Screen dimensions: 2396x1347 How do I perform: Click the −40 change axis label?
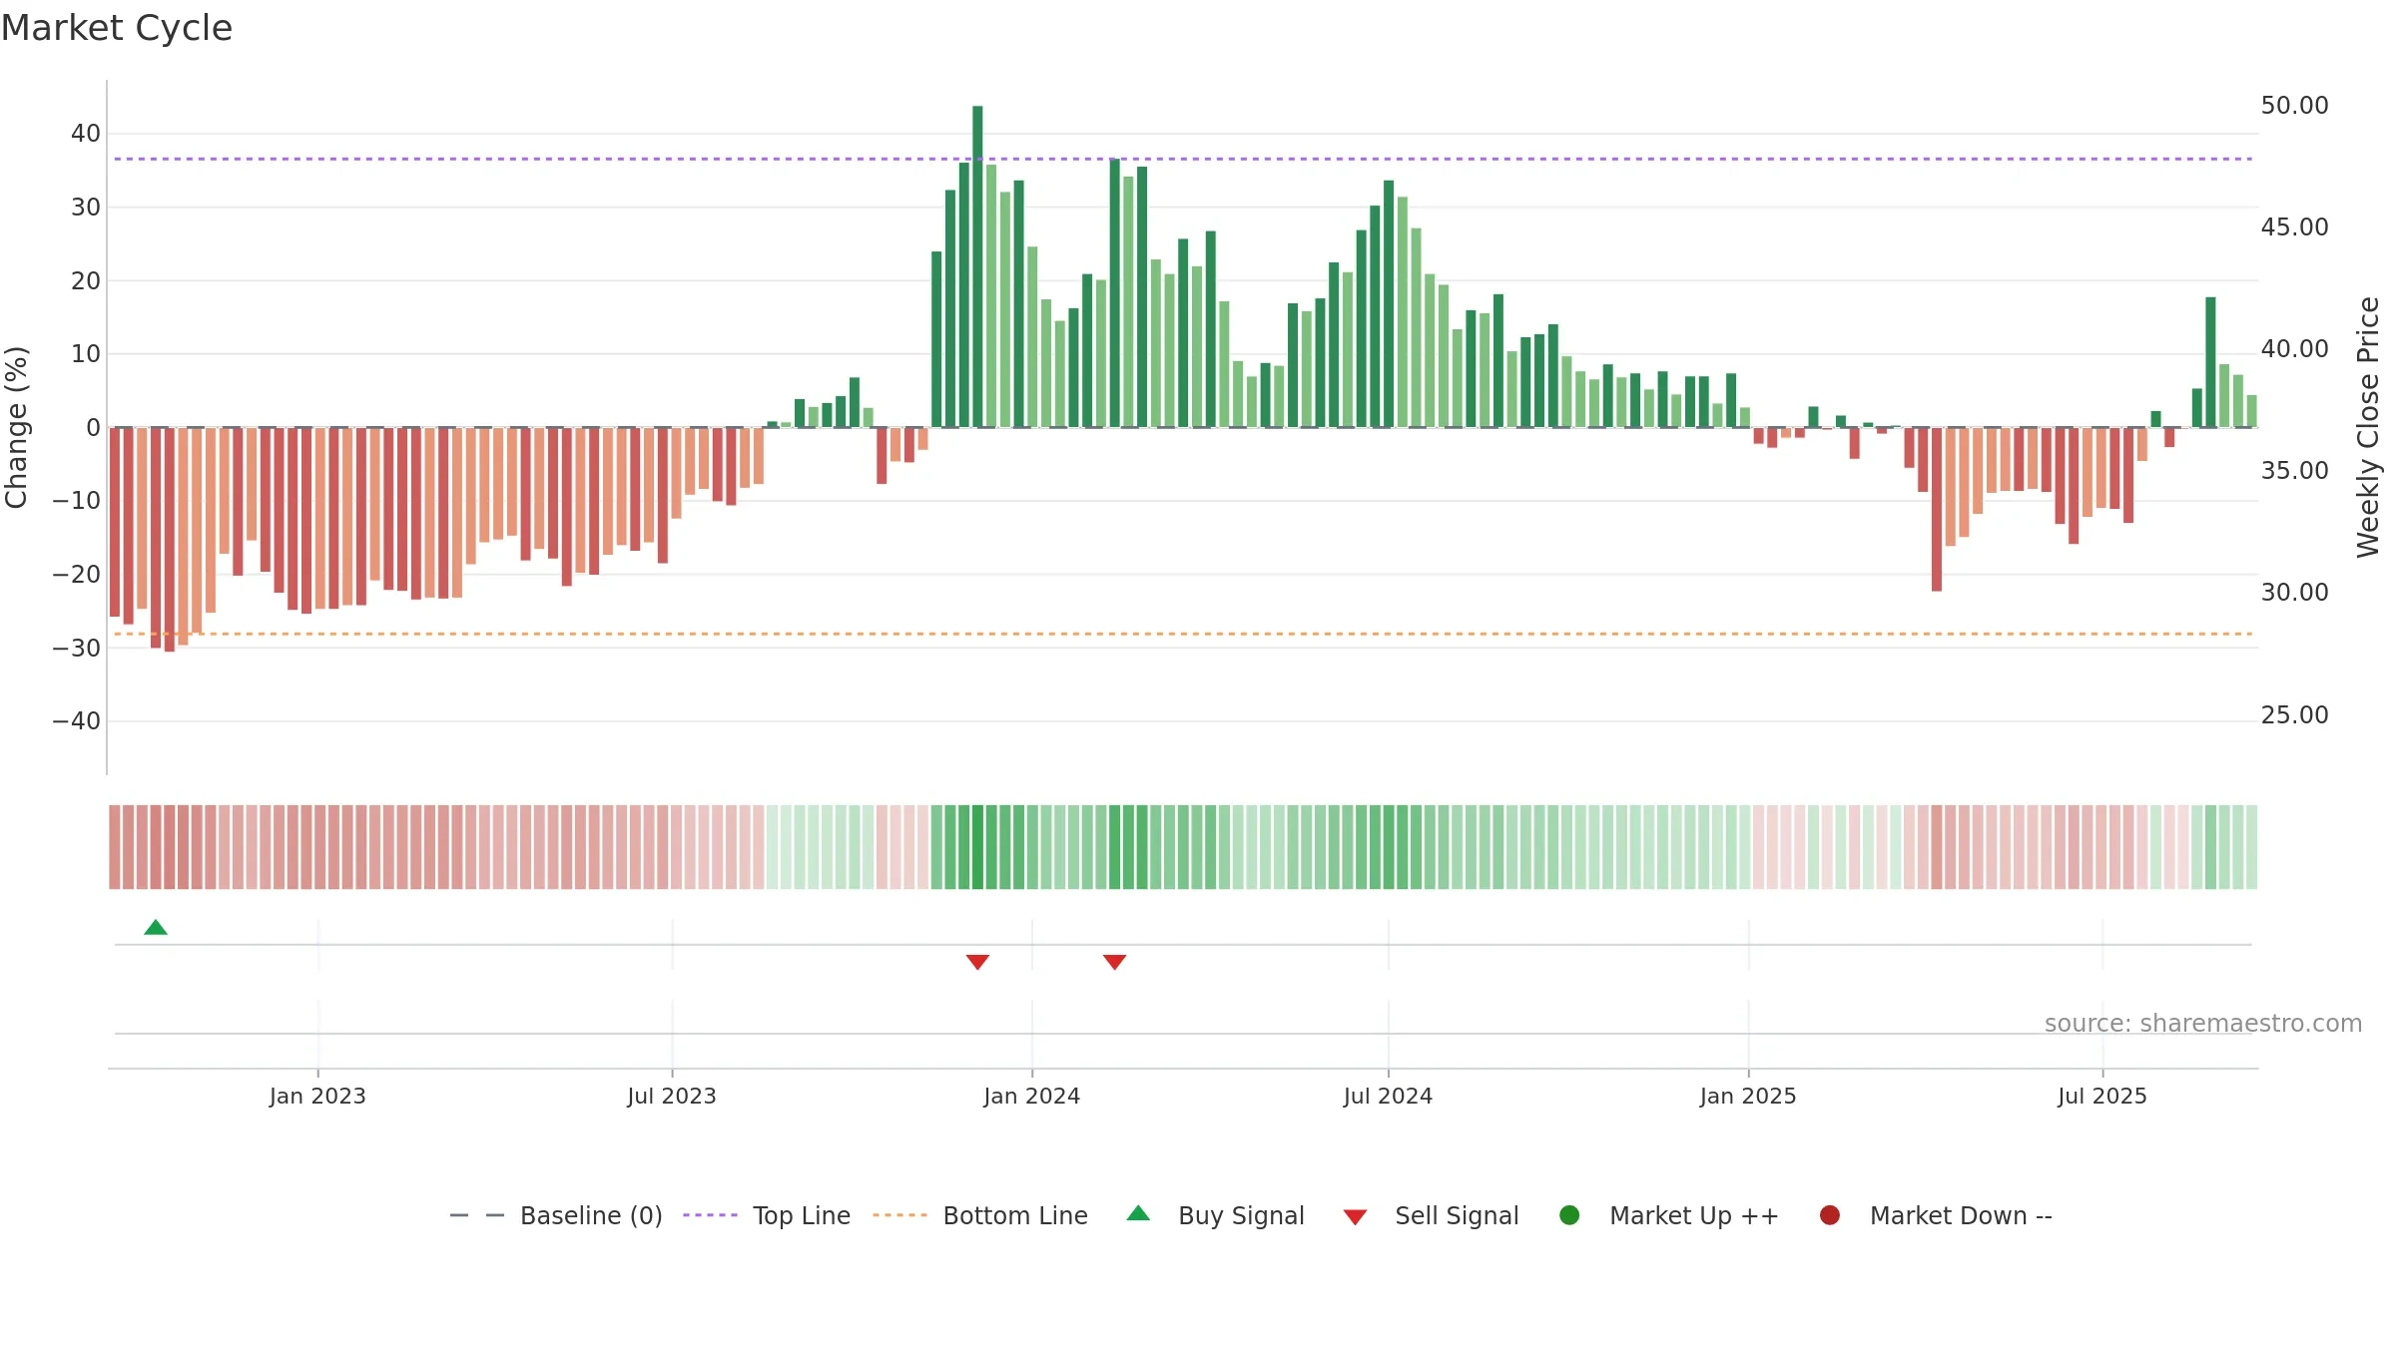click(77, 721)
